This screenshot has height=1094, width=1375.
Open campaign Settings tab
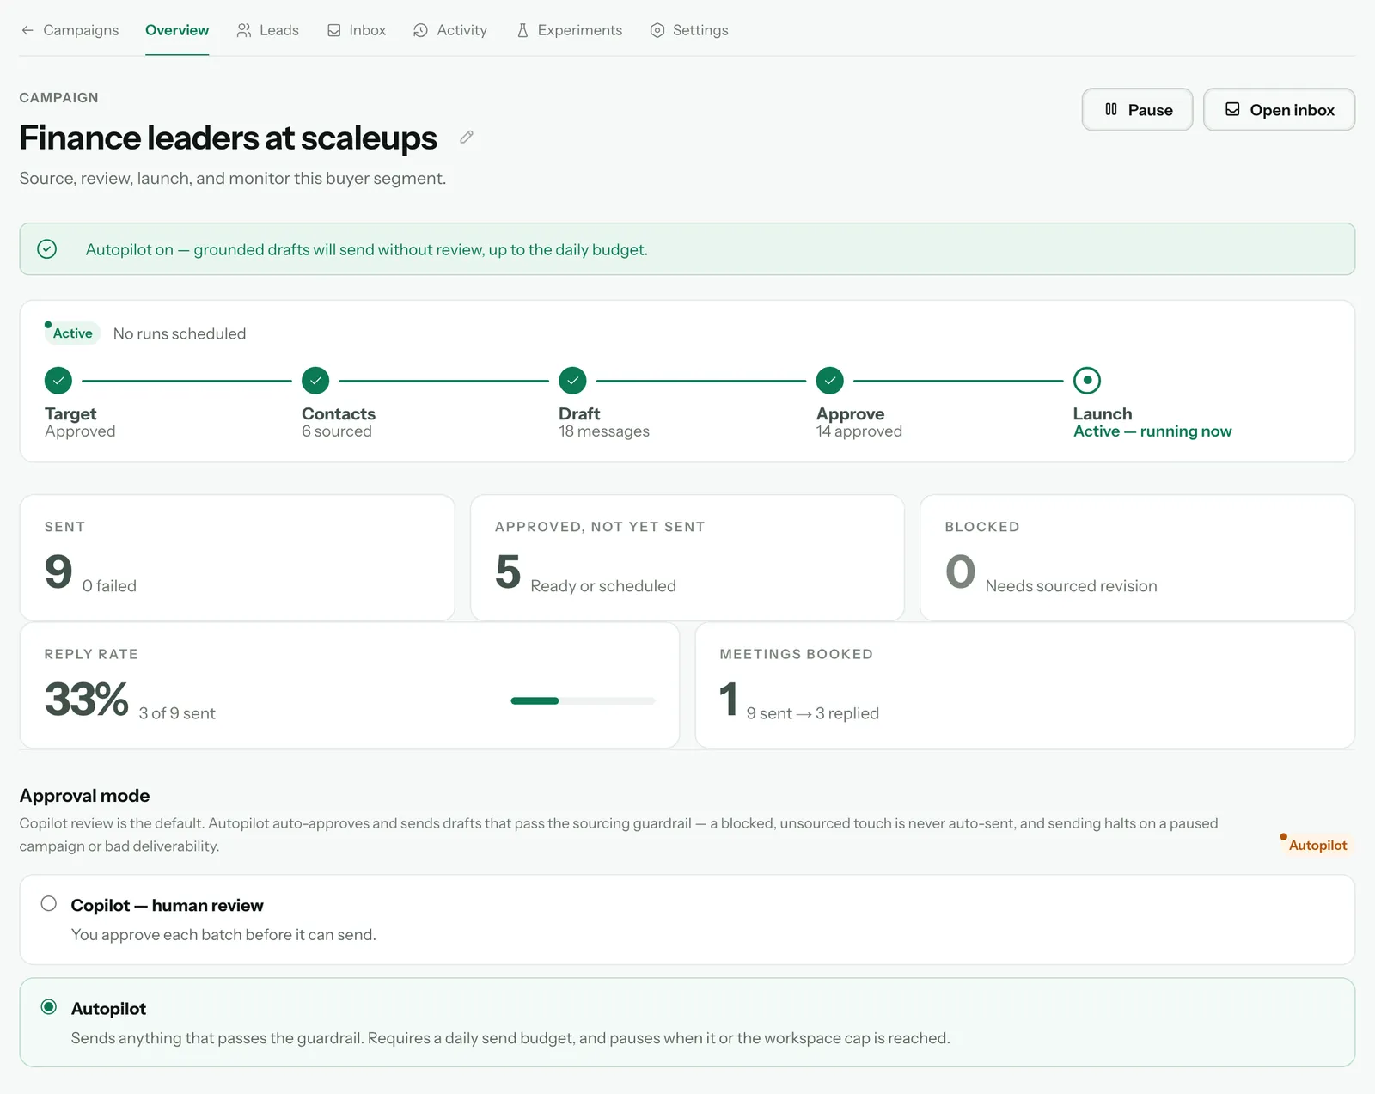pos(689,30)
